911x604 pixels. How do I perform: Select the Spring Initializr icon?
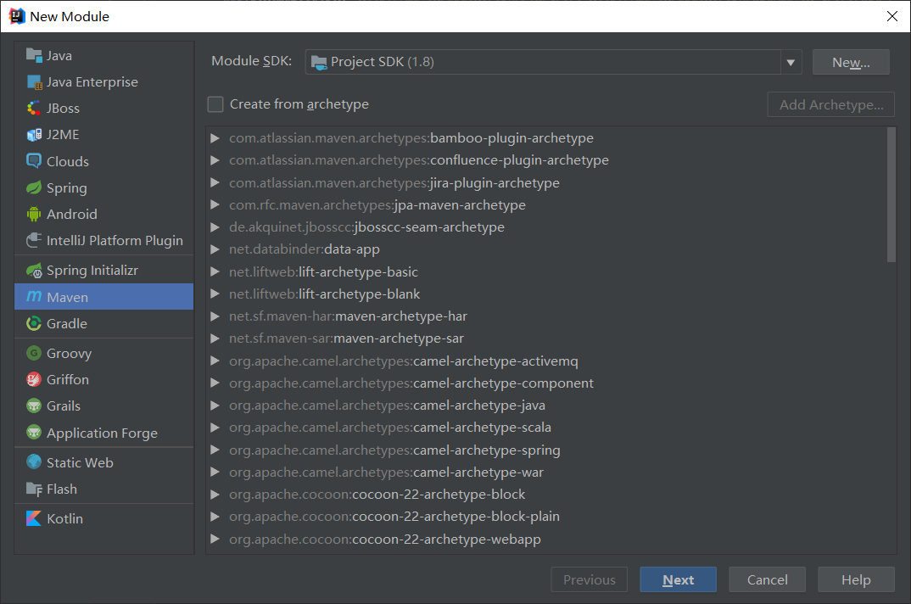[34, 271]
